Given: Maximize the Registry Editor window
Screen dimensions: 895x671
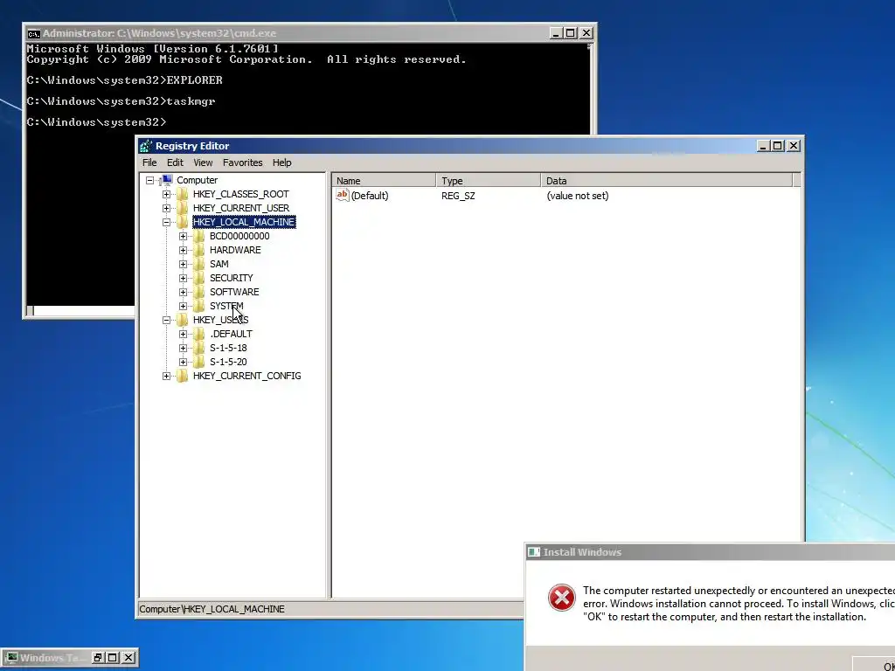Looking at the screenshot, I should [x=777, y=146].
